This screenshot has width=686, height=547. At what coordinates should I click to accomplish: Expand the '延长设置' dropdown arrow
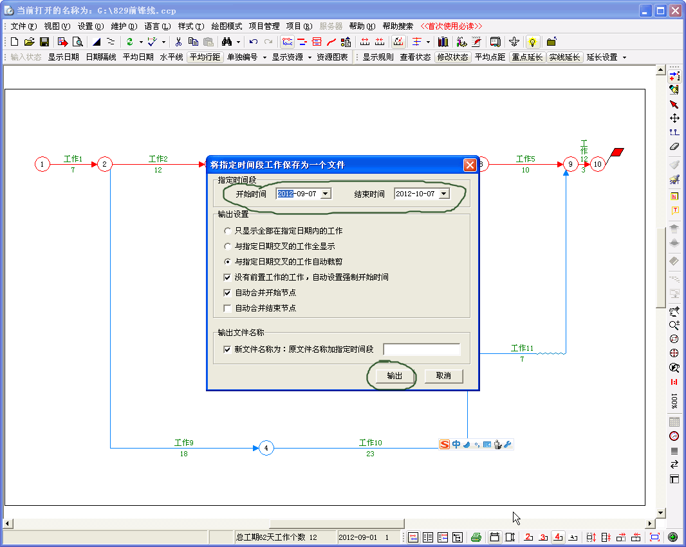pos(624,57)
